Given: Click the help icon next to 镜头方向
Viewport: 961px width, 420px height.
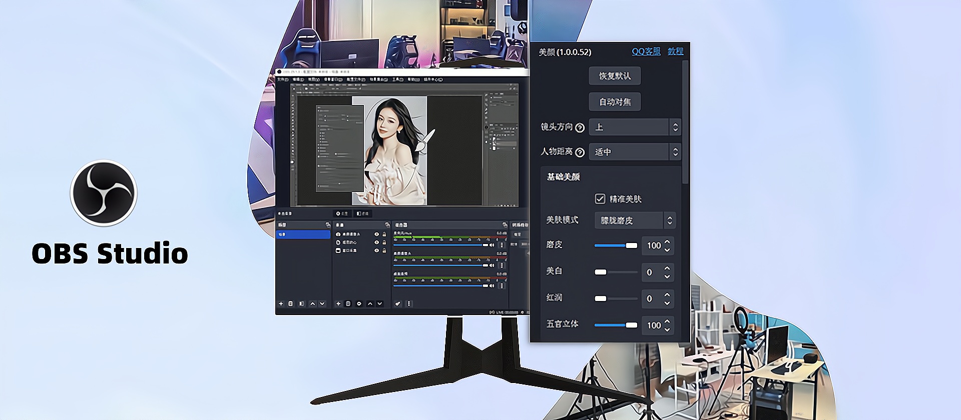Looking at the screenshot, I should coord(580,127).
